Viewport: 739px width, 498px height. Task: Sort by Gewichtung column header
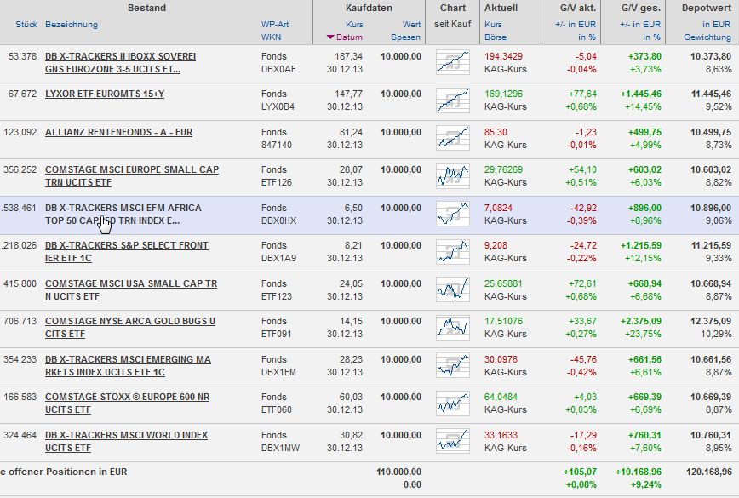pyautogui.click(x=707, y=37)
